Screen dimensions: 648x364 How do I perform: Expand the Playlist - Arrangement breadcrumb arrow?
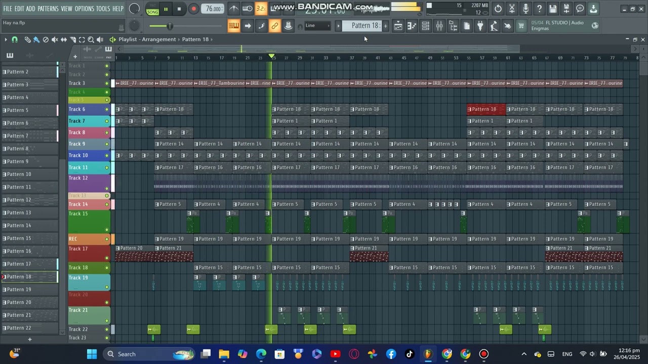click(178, 39)
